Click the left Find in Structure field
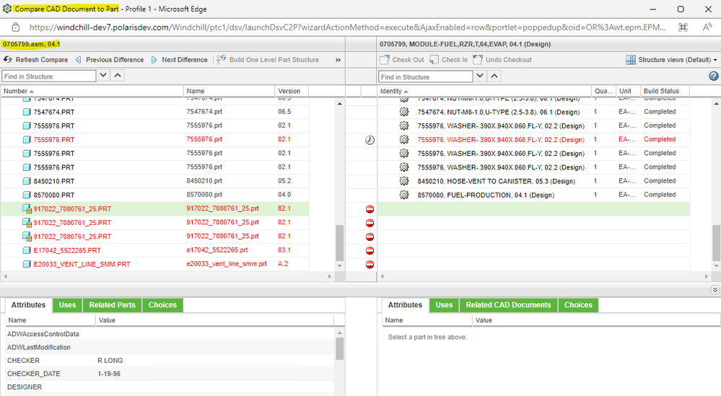This screenshot has height=396, width=721. coord(48,76)
